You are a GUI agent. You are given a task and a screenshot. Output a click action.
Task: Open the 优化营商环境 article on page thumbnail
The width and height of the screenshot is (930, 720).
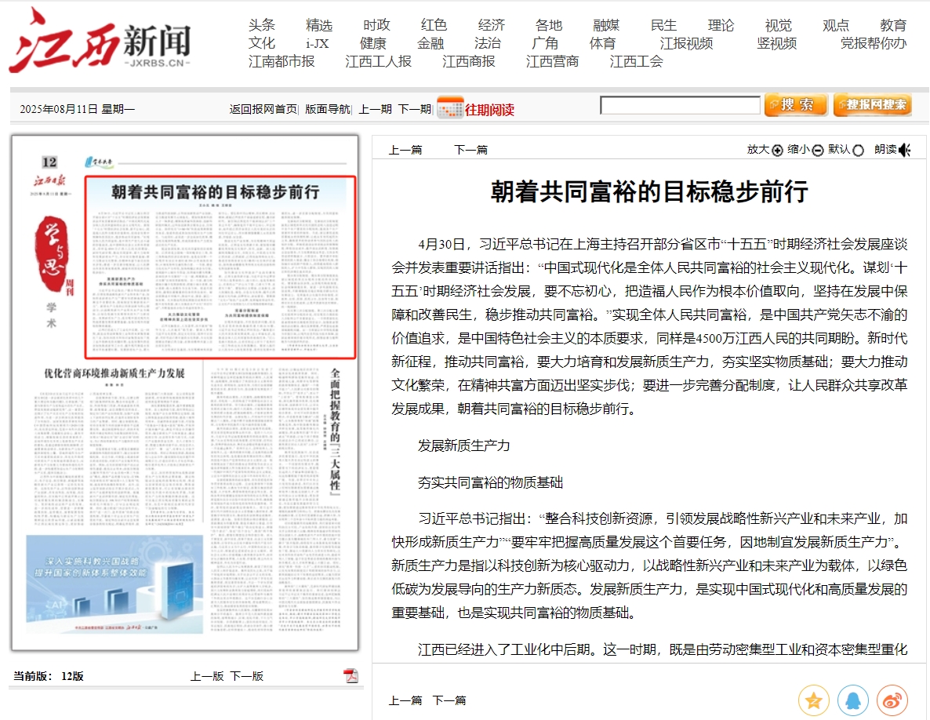(114, 373)
